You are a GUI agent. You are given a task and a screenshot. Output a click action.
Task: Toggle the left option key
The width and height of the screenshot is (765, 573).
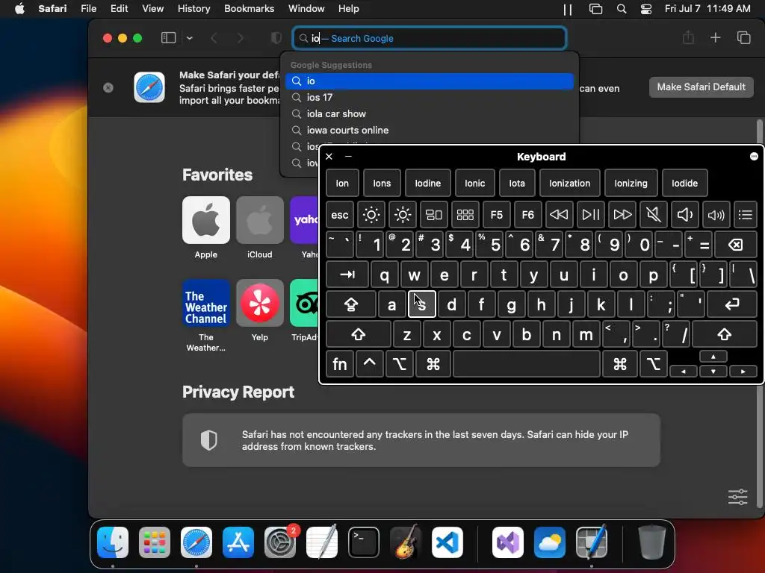(x=400, y=364)
